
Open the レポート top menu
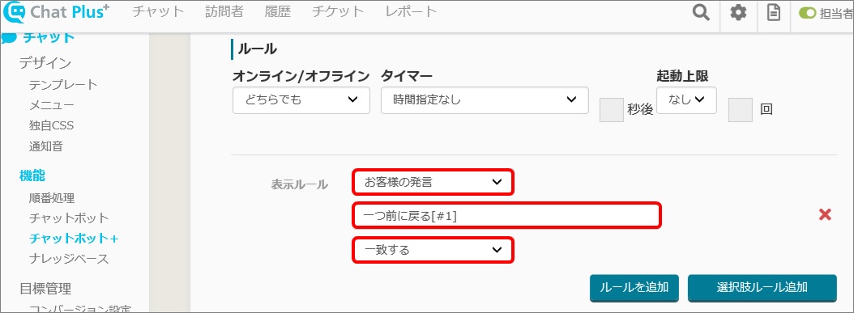412,12
